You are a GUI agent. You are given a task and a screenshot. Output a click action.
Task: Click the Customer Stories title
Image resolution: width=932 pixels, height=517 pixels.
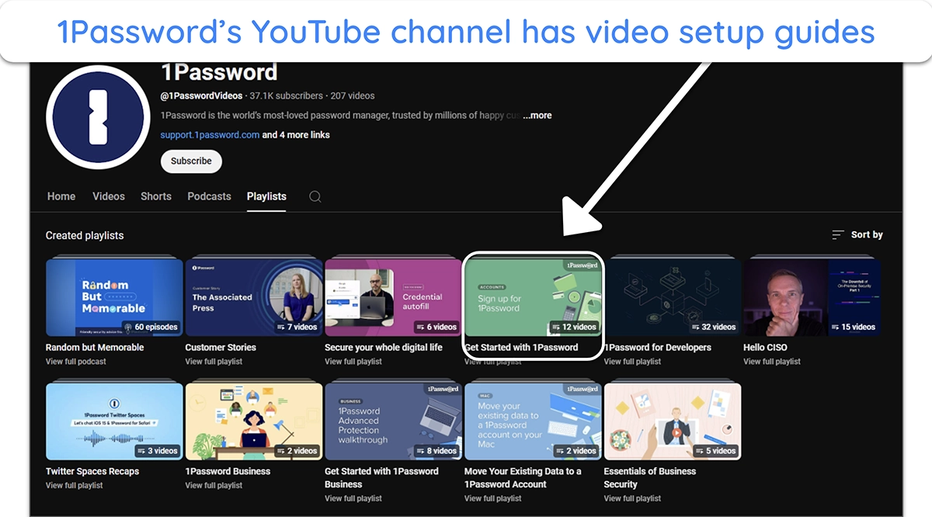click(x=221, y=348)
